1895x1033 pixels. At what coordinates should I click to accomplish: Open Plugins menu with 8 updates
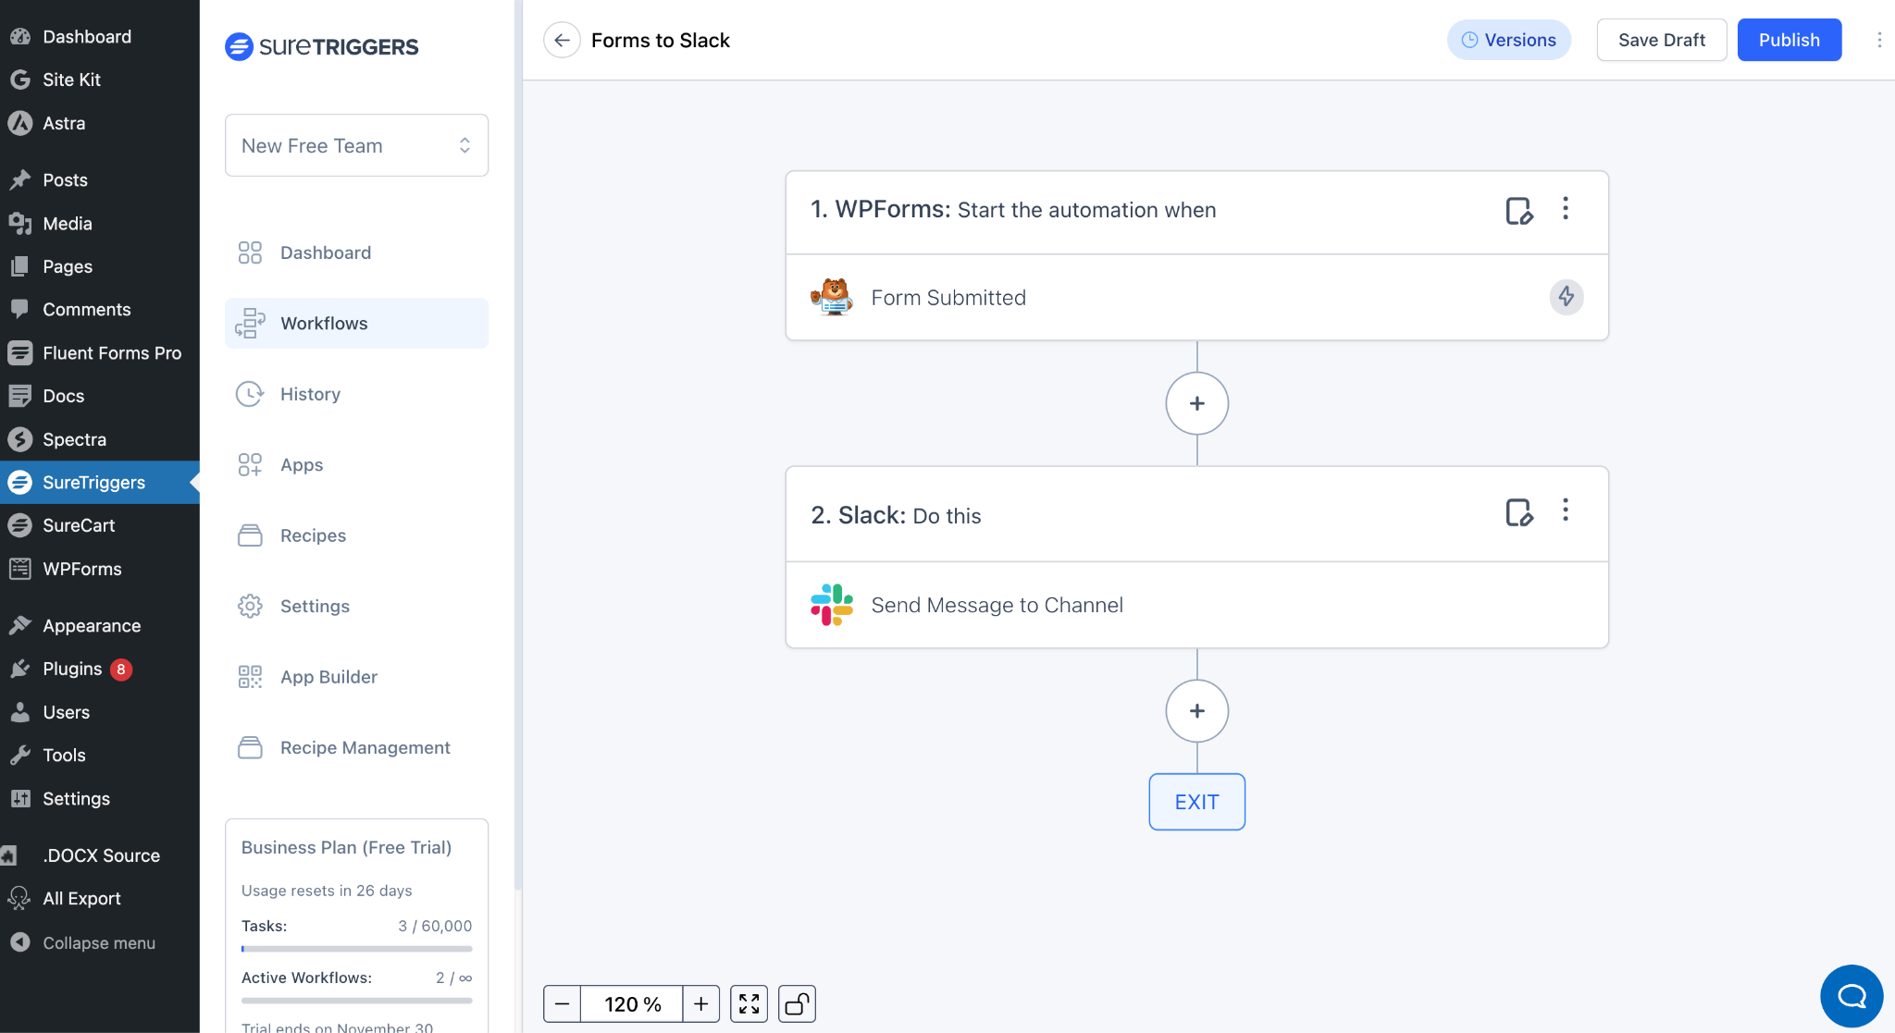coord(100,669)
